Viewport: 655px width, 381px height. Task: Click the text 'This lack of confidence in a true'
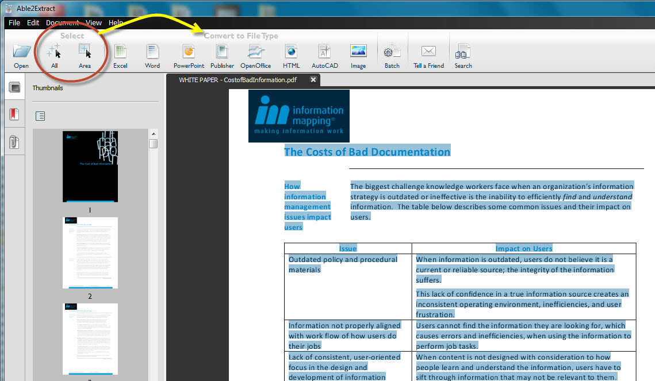[x=522, y=304]
